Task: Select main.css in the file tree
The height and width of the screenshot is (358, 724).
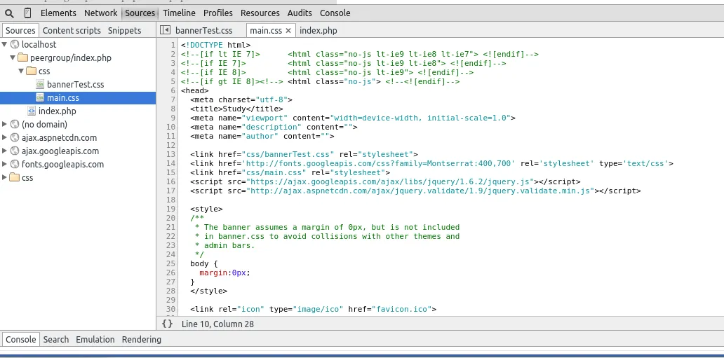Action: [x=63, y=98]
